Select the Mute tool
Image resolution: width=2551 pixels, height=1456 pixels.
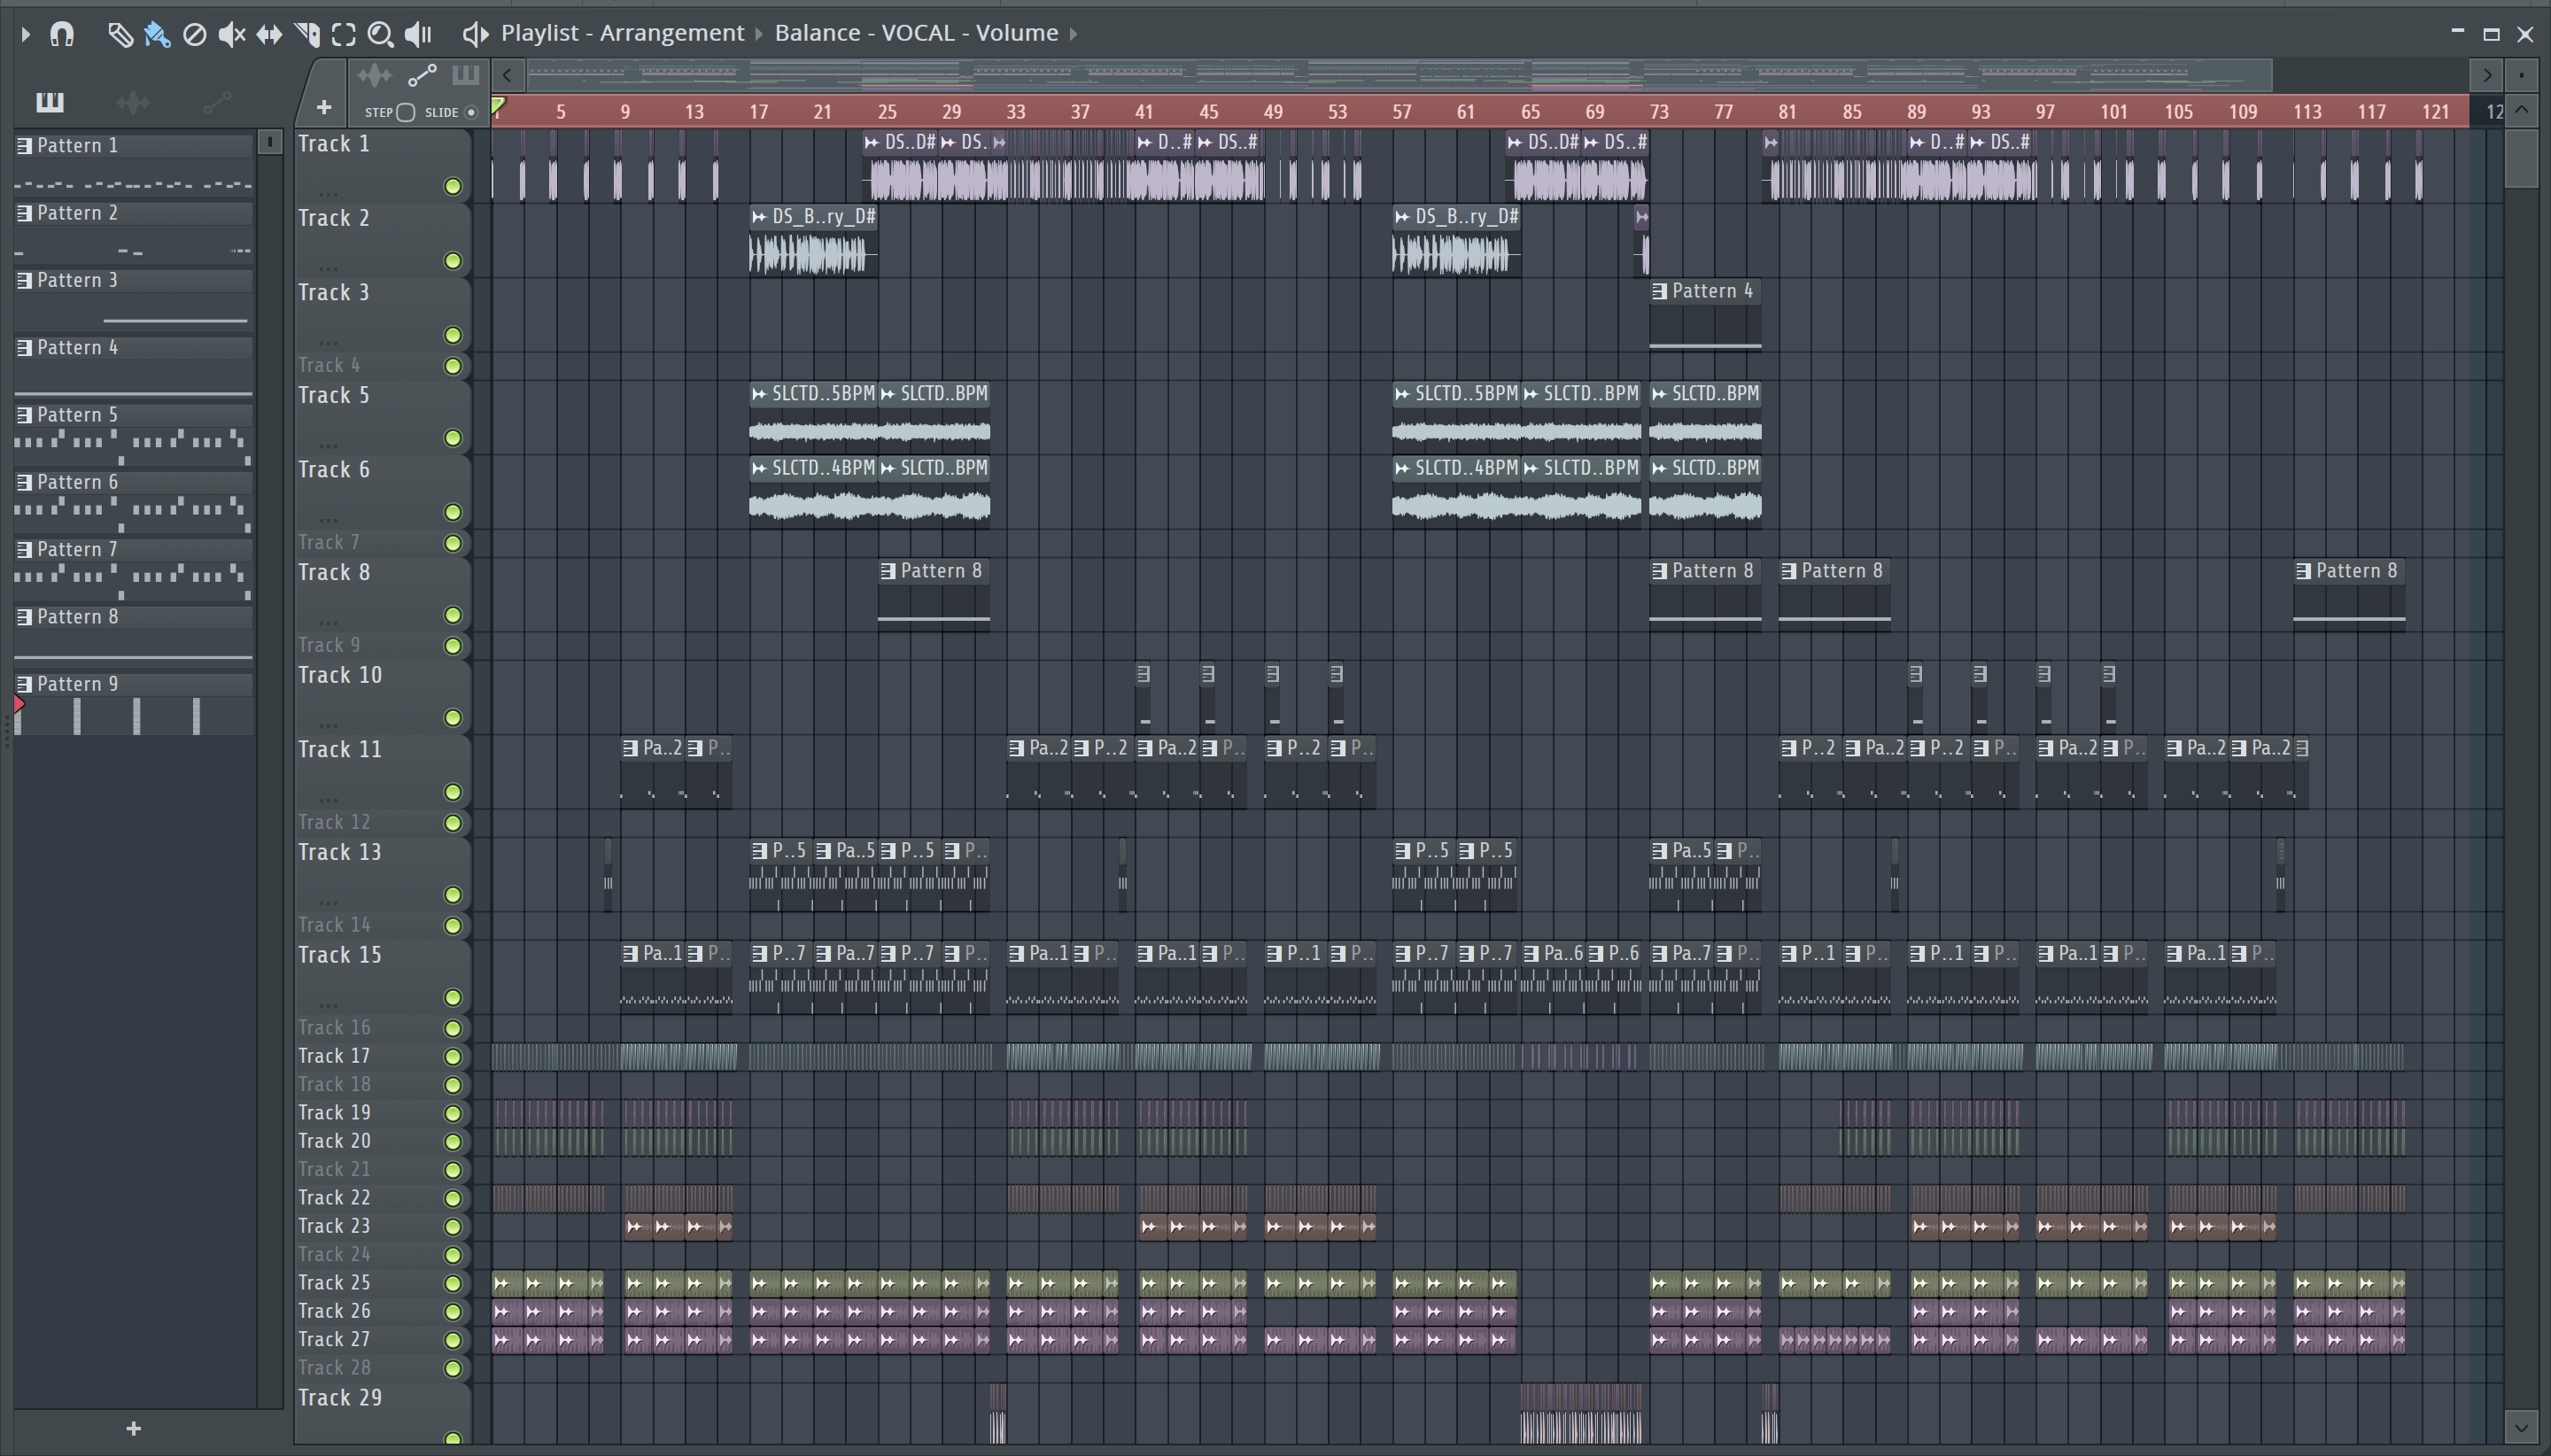pyautogui.click(x=231, y=35)
